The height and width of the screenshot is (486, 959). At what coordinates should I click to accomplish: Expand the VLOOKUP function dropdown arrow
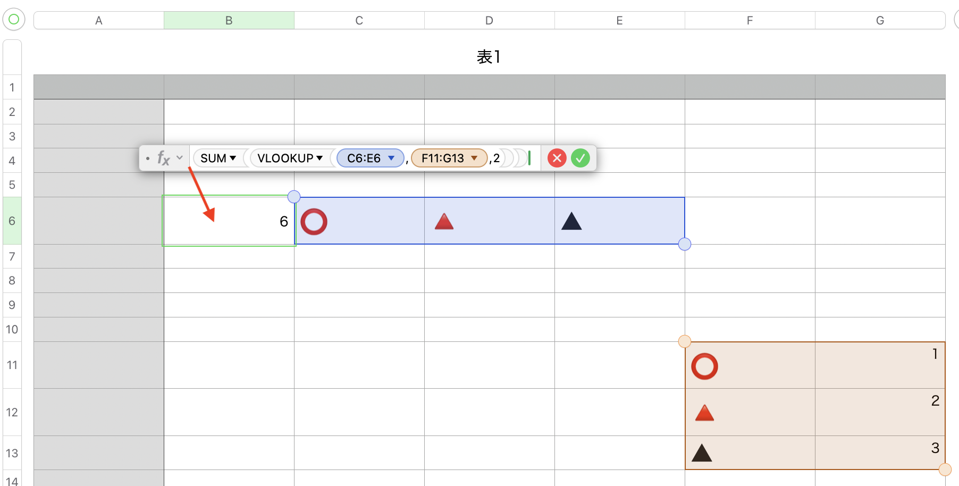click(x=319, y=158)
